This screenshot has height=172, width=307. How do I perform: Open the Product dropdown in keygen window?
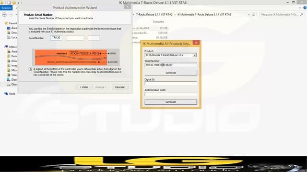click(195, 55)
